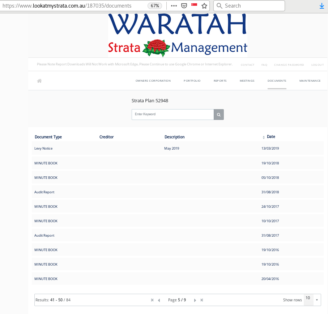Screen dimensions: 328x314
Task: Open browser downloads arrow
Action: coord(322,6)
